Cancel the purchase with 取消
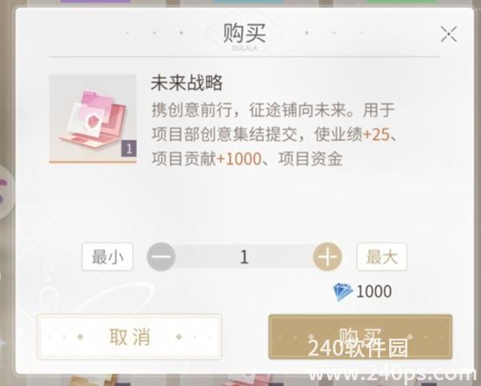This screenshot has height=386, width=481. 129,337
